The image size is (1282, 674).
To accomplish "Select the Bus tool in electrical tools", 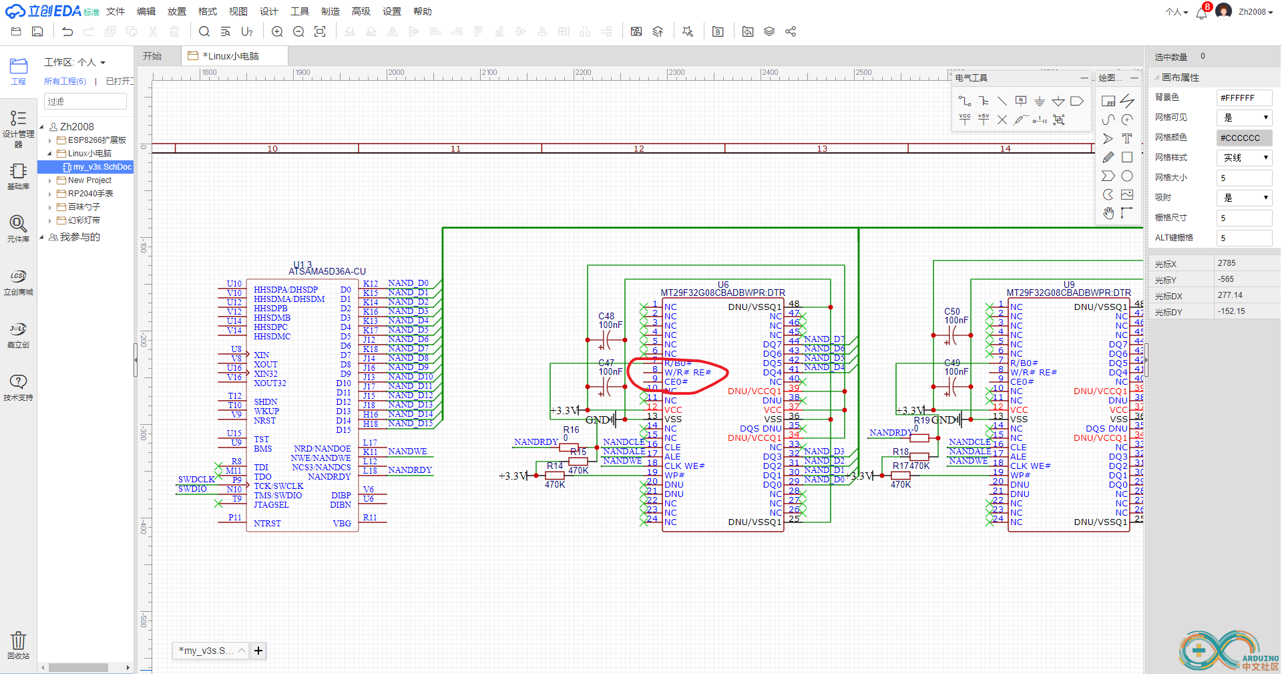I will (984, 101).
